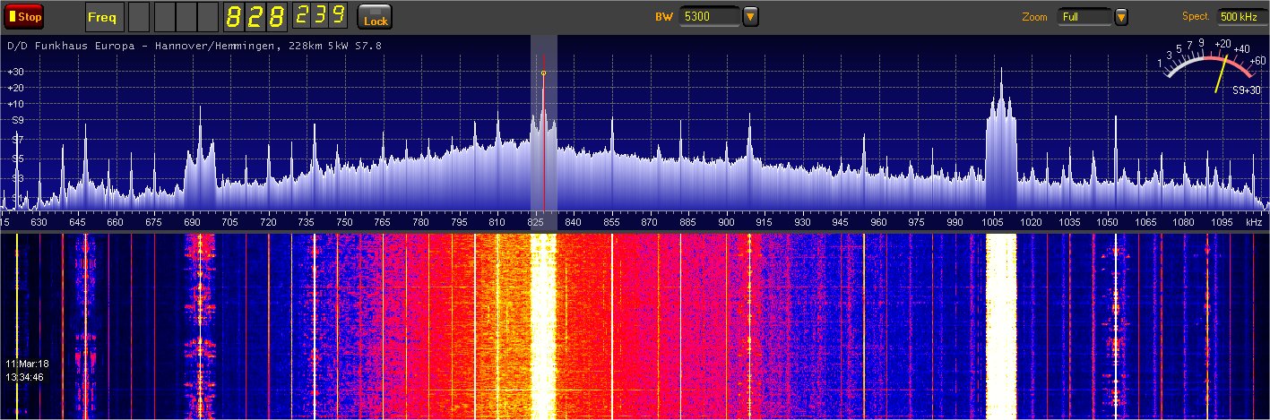Viewport: 1270px width, 420px height.
Task: Click the first empty frequency digit box
Action: [139, 17]
